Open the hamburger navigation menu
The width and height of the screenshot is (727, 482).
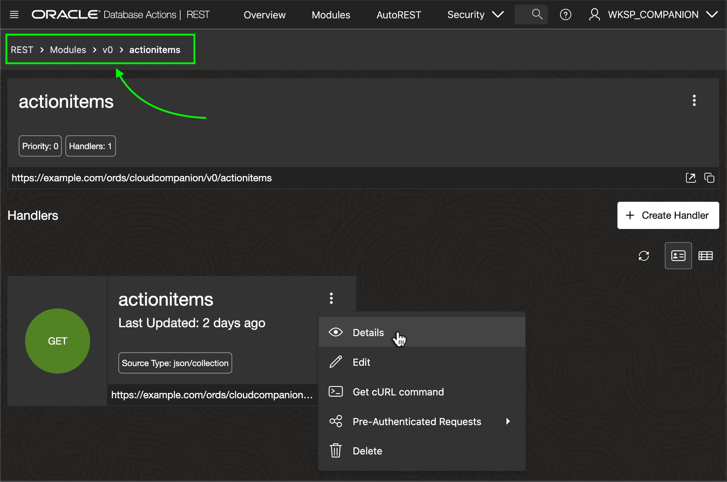point(14,14)
